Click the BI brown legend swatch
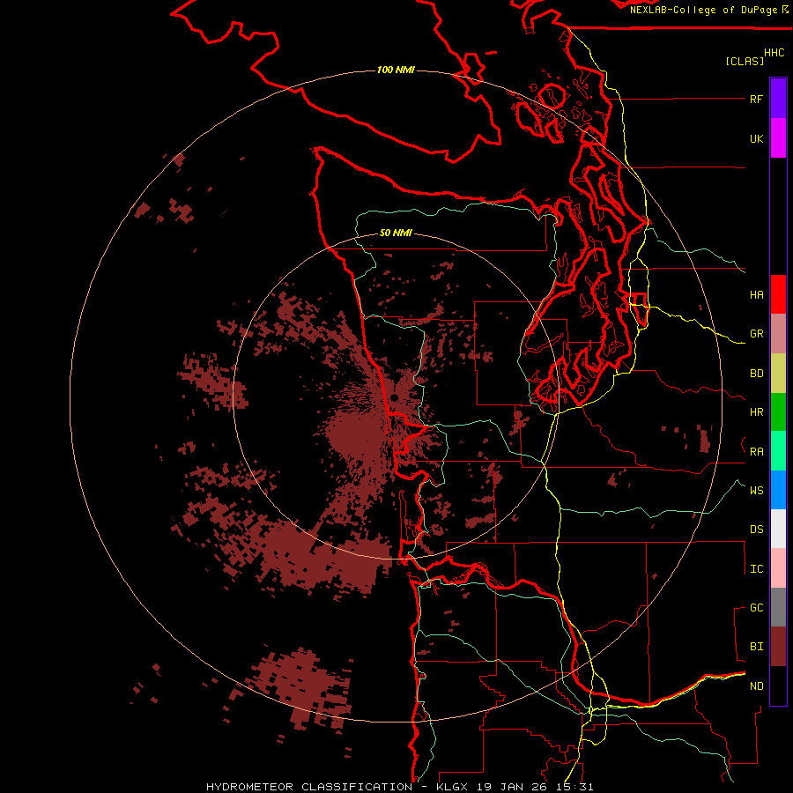 [778, 647]
